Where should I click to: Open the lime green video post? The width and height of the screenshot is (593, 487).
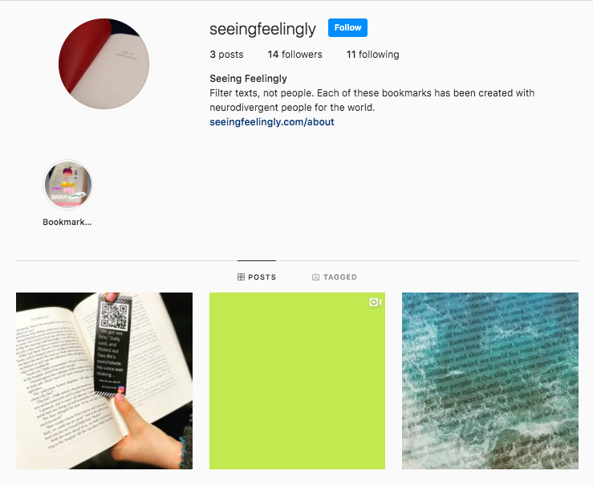297,381
